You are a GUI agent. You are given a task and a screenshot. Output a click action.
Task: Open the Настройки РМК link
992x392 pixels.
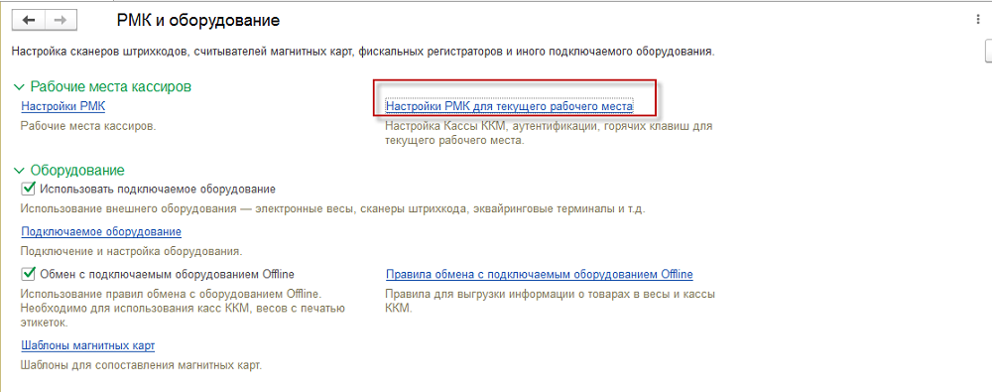click(x=63, y=106)
